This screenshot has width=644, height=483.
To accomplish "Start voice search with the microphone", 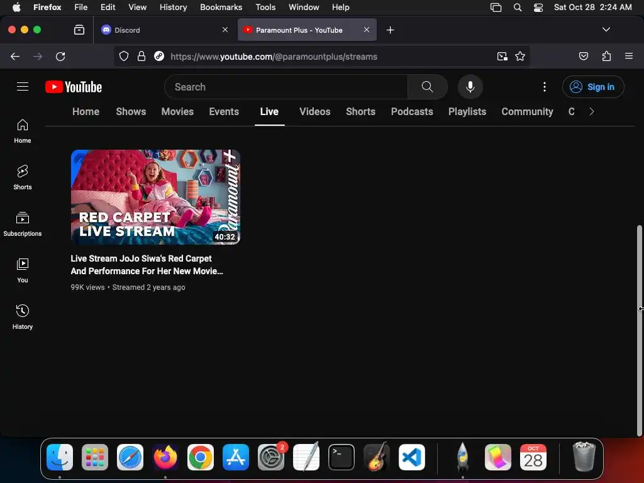I will pos(470,87).
